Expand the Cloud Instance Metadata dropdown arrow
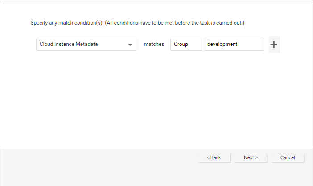This screenshot has width=313, height=186. click(130, 45)
